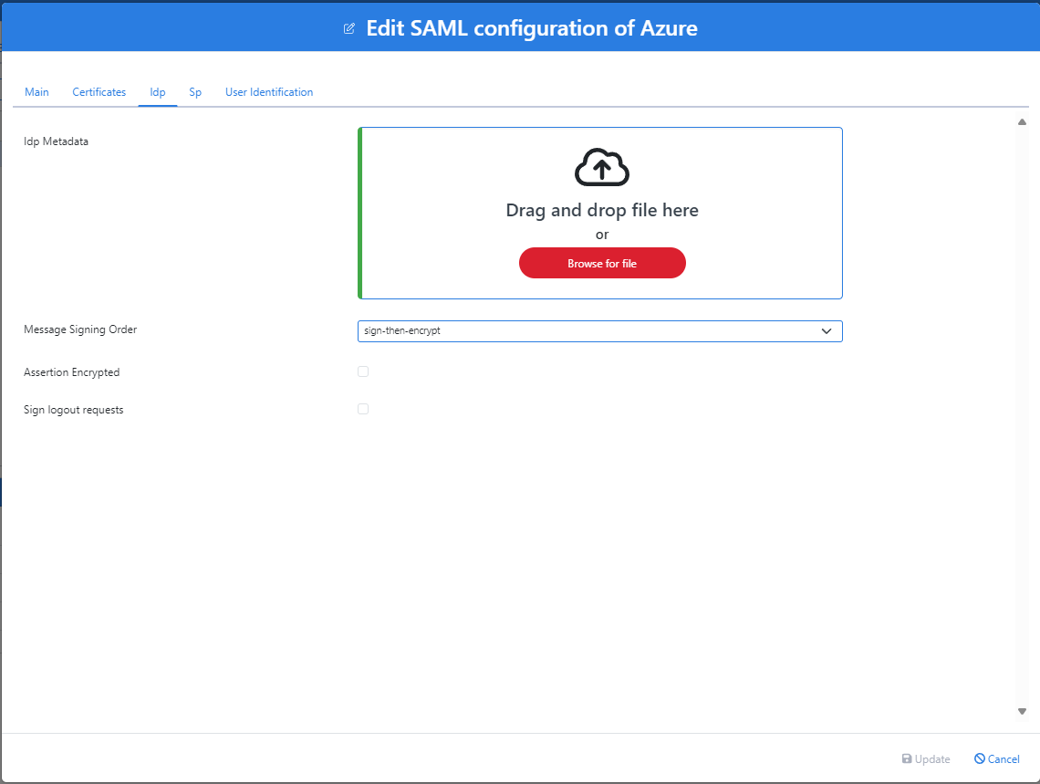Click inside the drag and drop file area

pyautogui.click(x=602, y=212)
